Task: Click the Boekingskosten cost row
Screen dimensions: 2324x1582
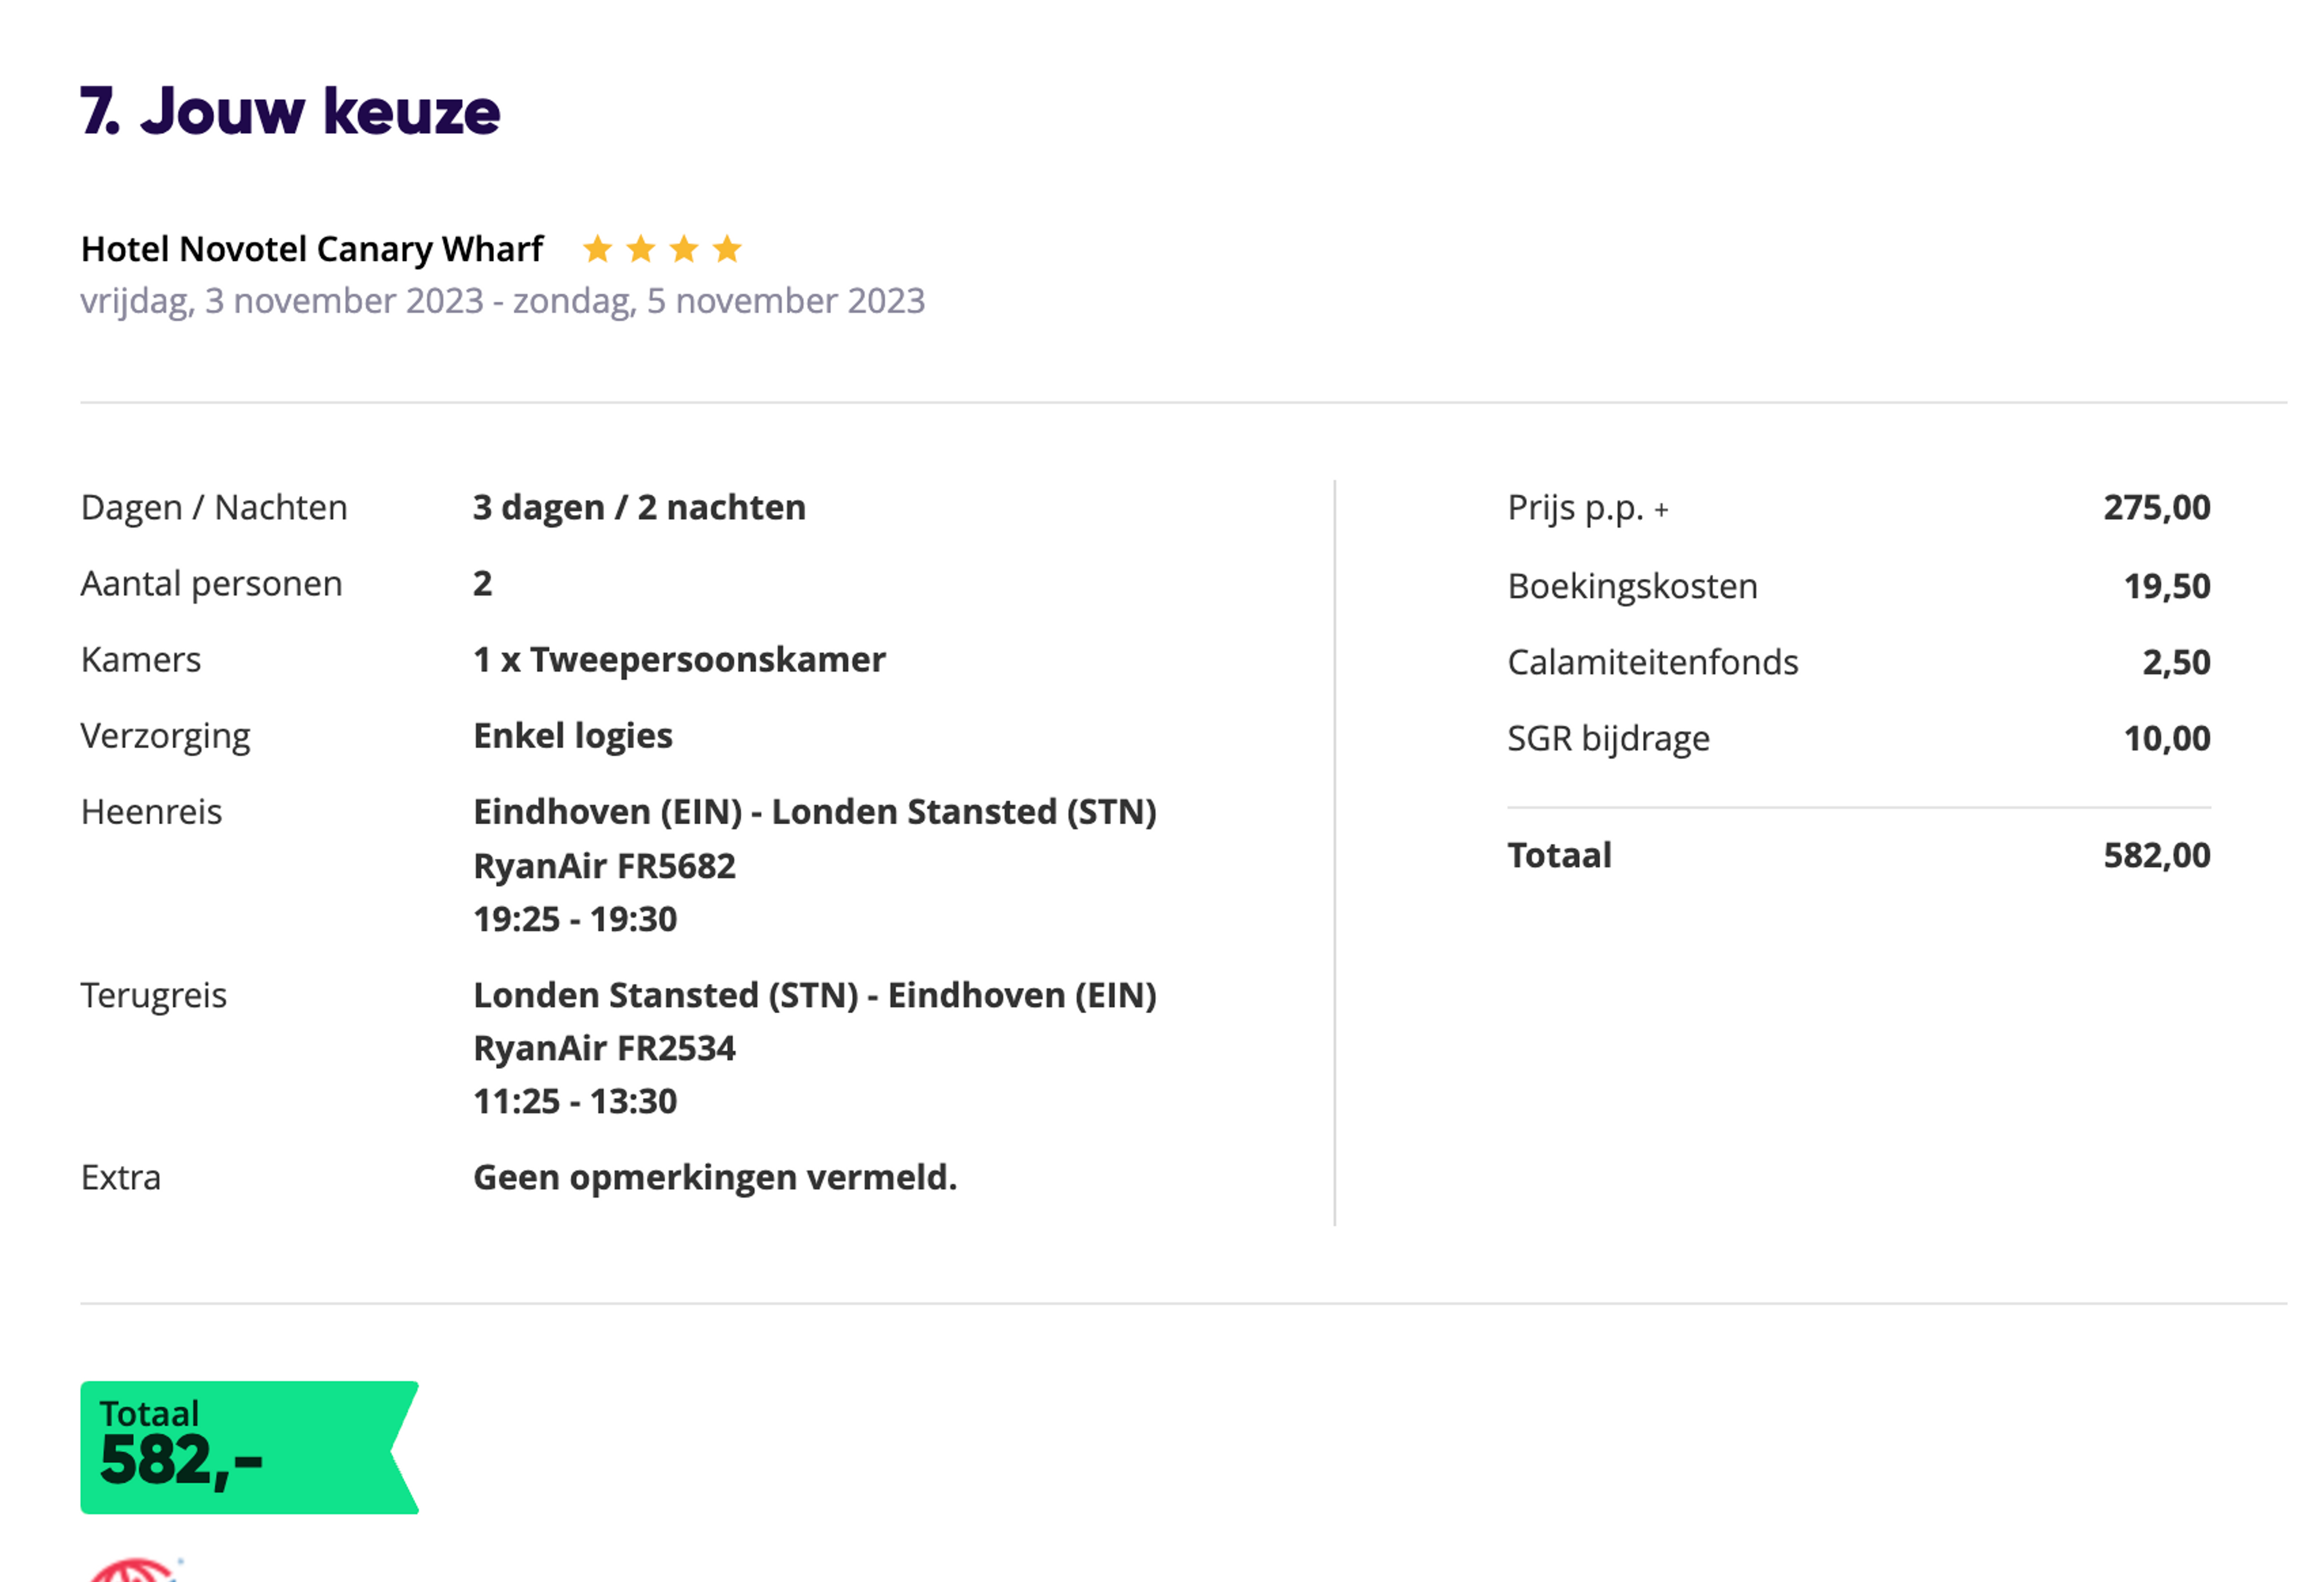Action: click(1859, 586)
